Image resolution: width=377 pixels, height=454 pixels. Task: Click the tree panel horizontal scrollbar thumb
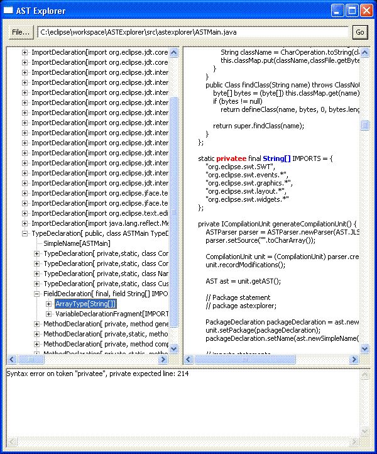pos(31,360)
